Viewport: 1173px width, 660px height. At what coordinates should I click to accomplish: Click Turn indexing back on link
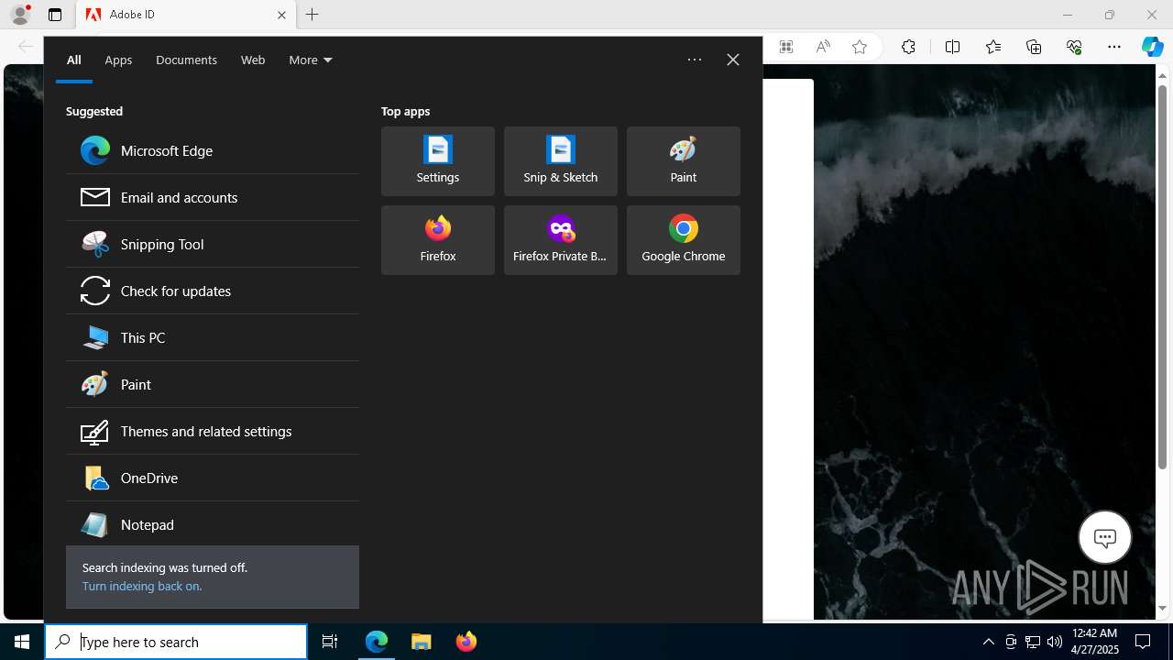point(142,586)
